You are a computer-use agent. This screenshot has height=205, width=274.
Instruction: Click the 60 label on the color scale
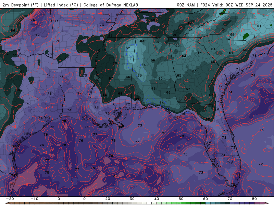pos(206,199)
